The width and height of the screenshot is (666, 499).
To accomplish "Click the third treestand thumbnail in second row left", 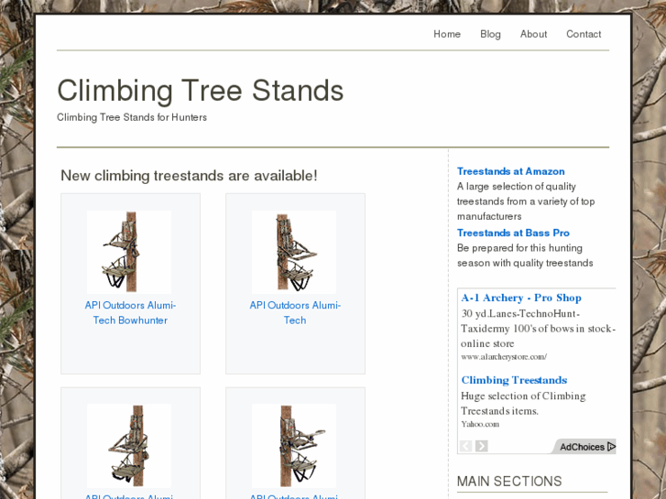I will 129,446.
